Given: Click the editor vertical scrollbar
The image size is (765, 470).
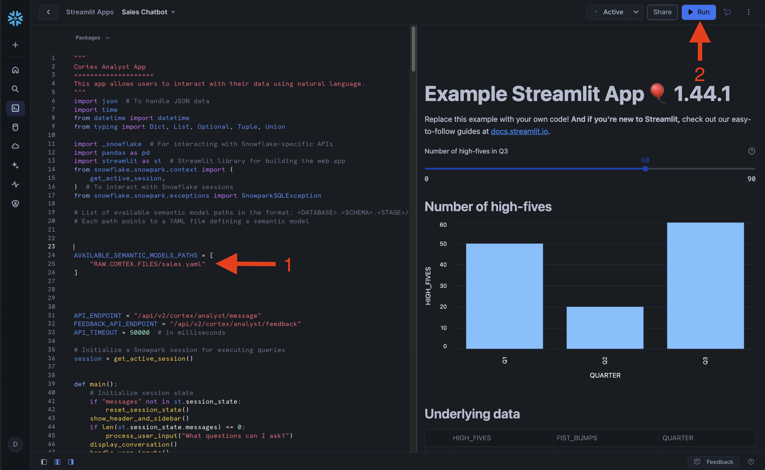Looking at the screenshot, I should 413,49.
